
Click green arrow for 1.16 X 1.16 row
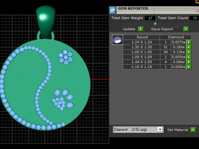click(189, 67)
